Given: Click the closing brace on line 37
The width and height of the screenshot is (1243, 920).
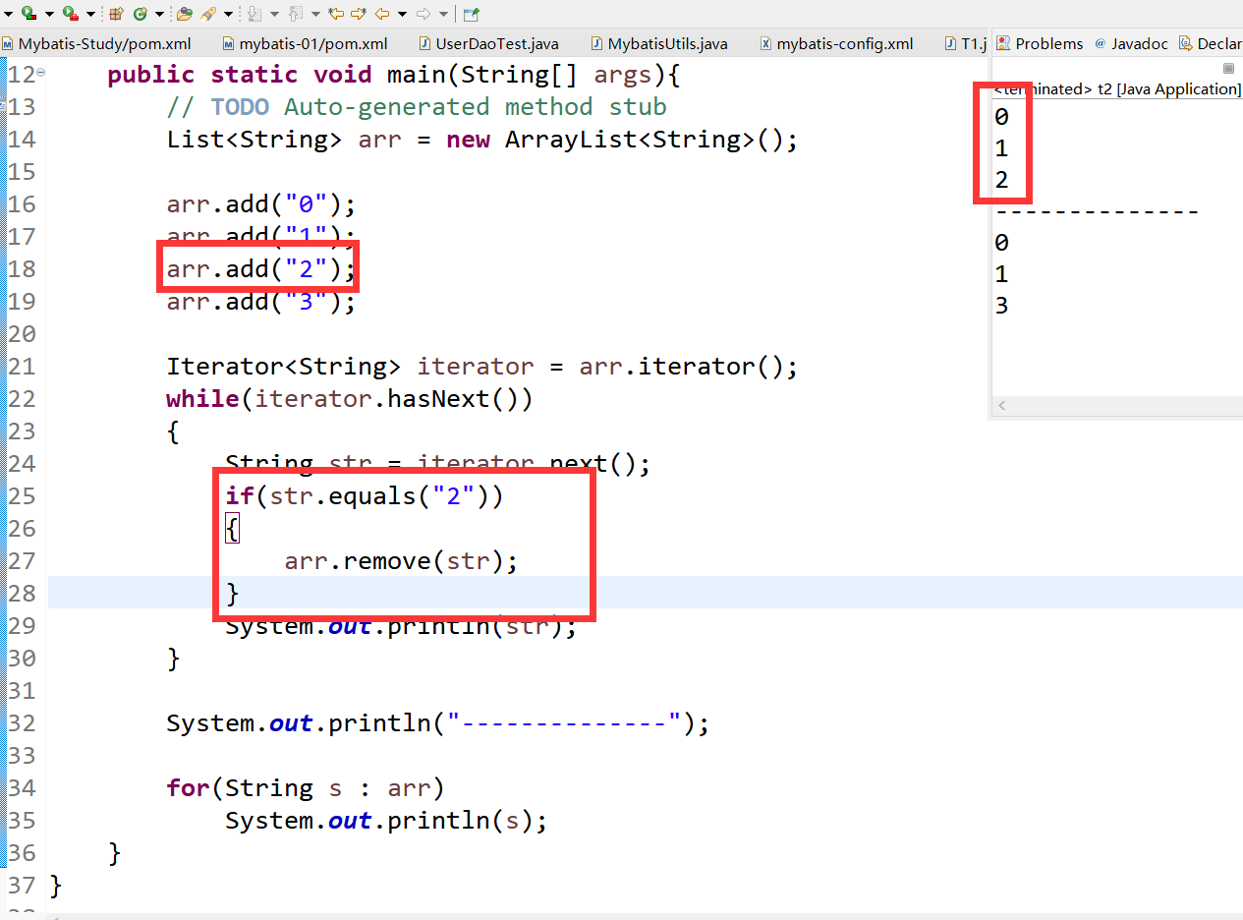Looking at the screenshot, I should point(55,886).
